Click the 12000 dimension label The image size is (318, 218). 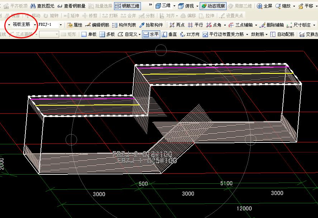click(244, 208)
